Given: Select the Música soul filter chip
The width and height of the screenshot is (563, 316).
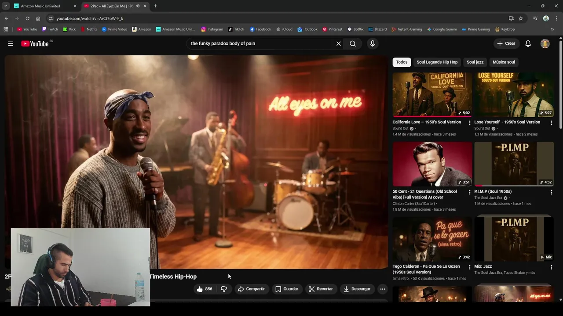Looking at the screenshot, I should 504,62.
